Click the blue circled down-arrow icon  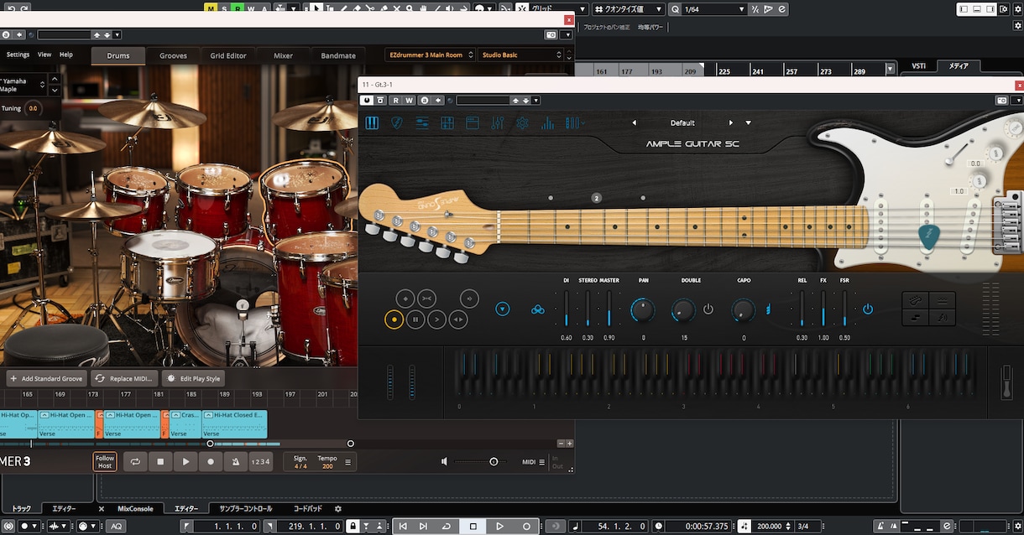[x=502, y=309]
